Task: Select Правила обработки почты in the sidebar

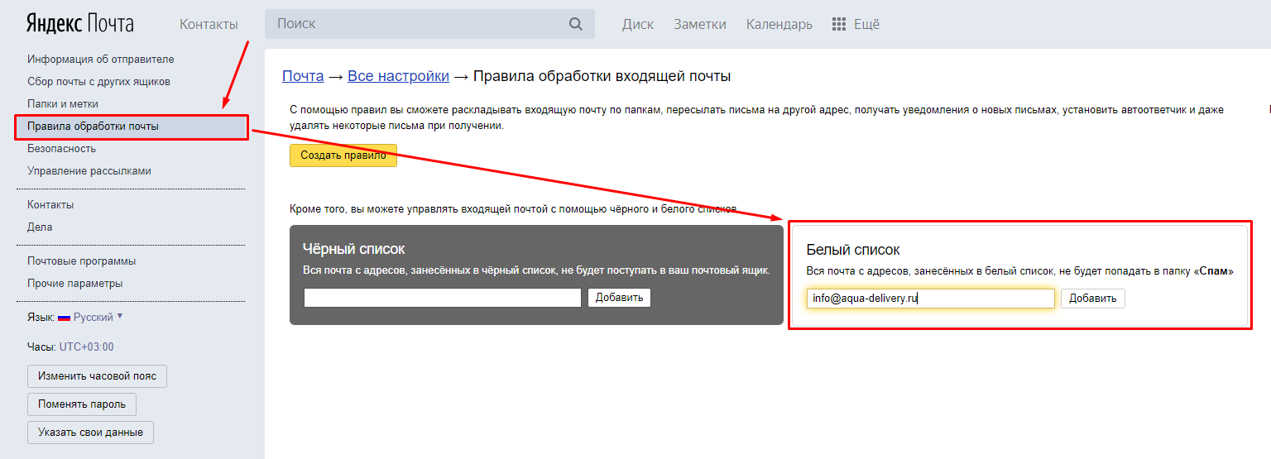Action: pos(93,127)
